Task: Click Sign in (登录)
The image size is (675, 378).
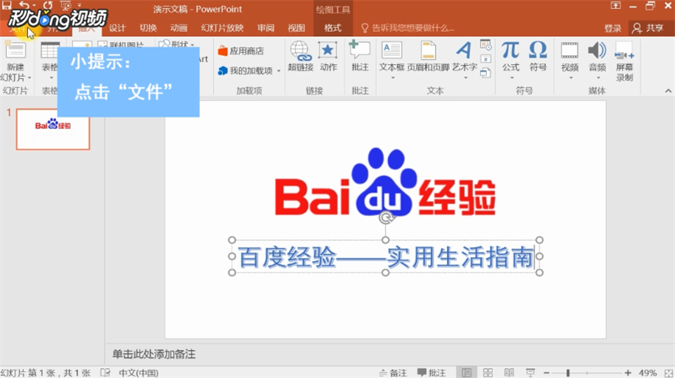Action: pyautogui.click(x=612, y=29)
